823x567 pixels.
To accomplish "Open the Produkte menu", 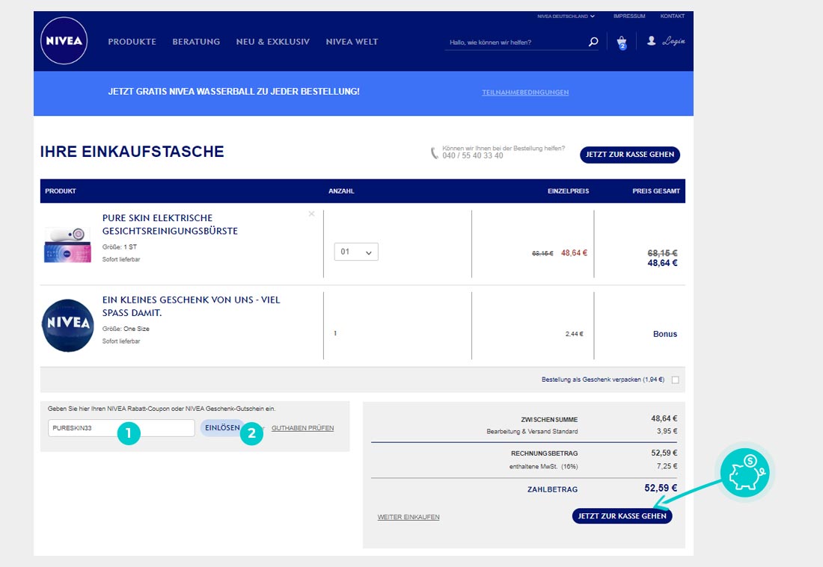I will (132, 42).
